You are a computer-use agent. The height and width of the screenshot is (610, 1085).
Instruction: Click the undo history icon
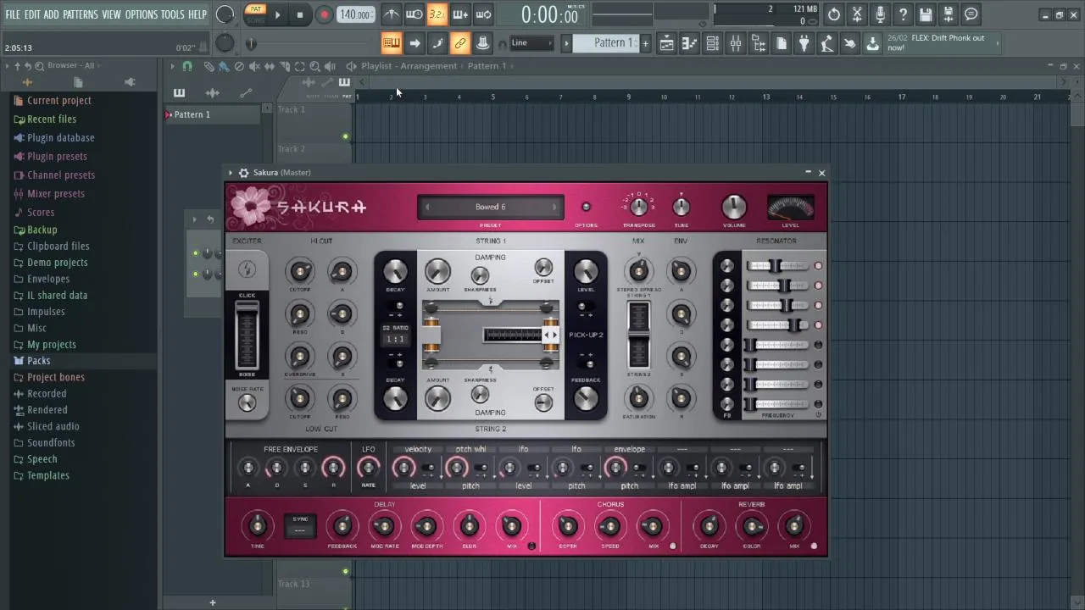[x=834, y=14]
